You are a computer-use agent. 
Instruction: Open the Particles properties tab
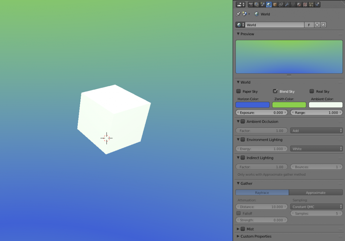[311, 5]
